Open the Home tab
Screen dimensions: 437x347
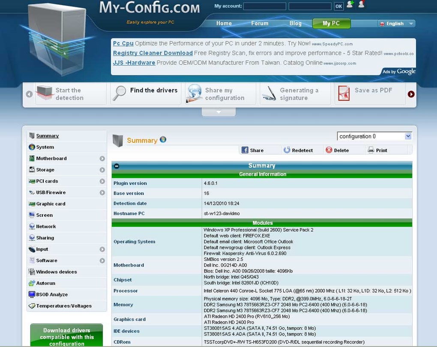click(224, 24)
